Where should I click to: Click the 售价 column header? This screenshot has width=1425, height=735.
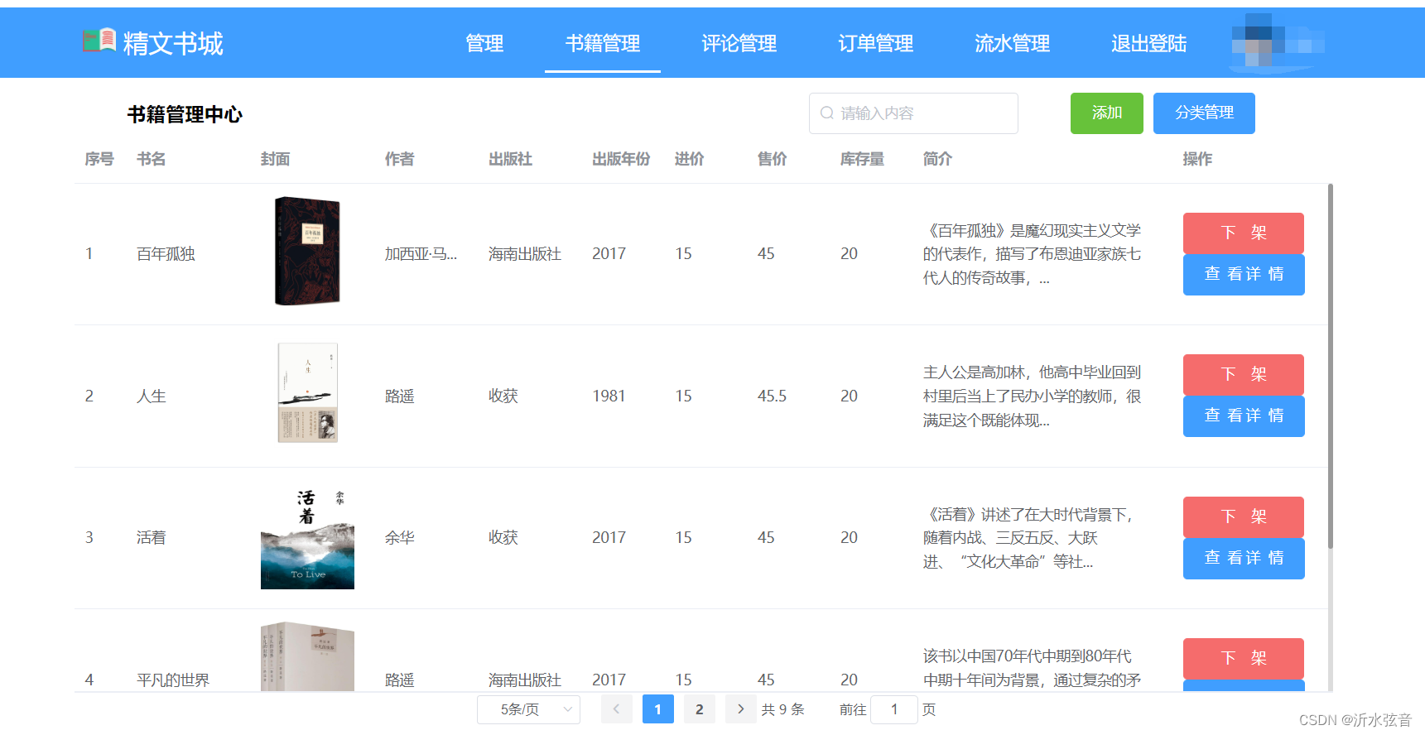[772, 159]
